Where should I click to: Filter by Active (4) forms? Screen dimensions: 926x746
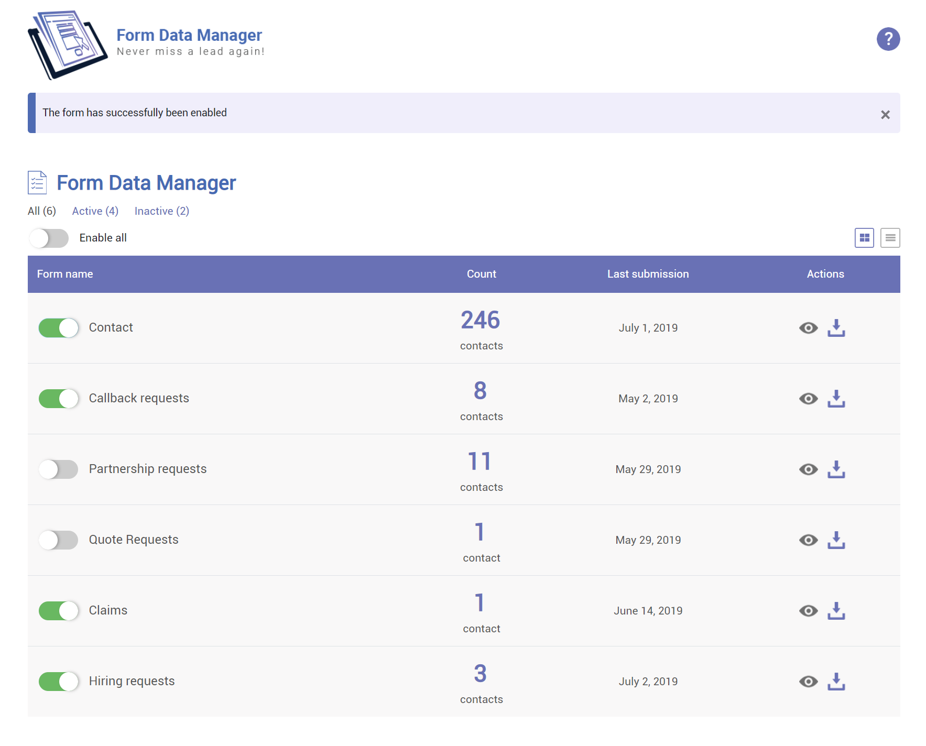(x=95, y=211)
